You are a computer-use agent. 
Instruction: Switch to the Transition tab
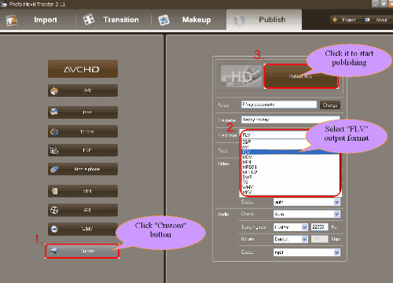click(x=113, y=20)
